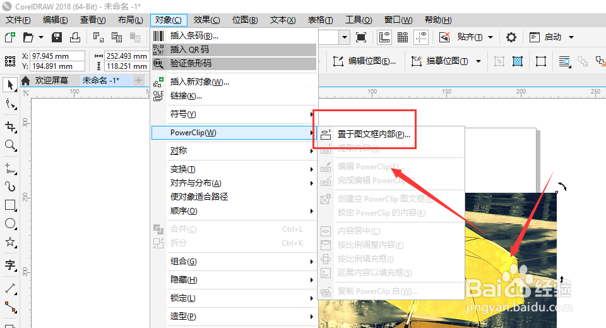
Task: Click the object height input field
Action: point(127,66)
